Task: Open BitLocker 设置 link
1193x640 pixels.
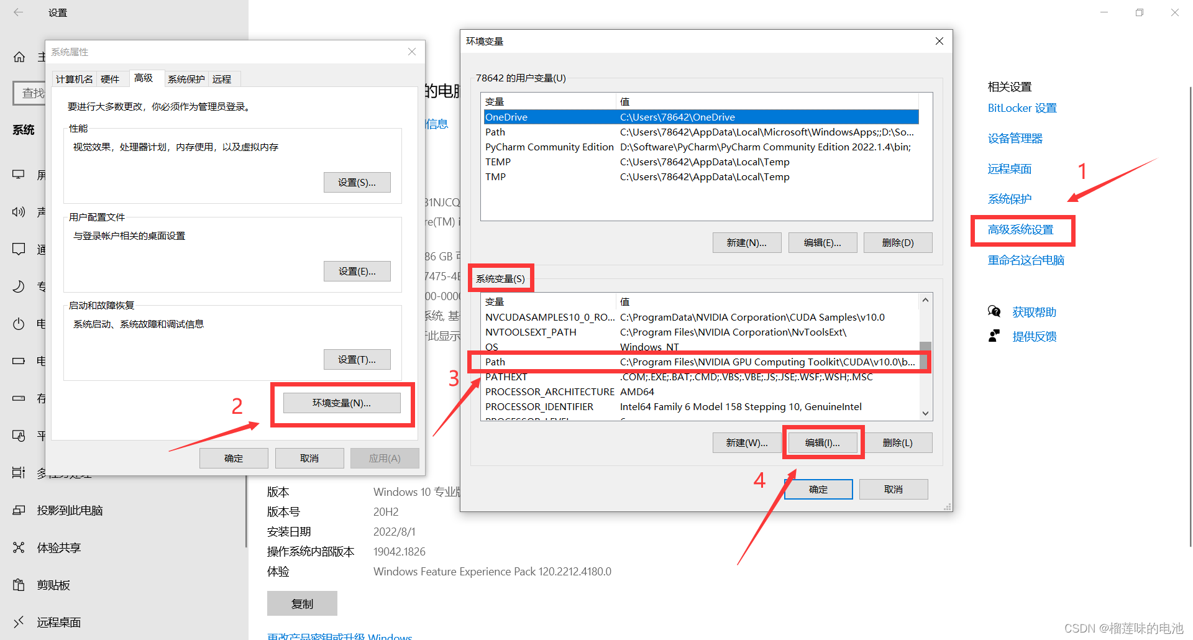Action: [1022, 108]
